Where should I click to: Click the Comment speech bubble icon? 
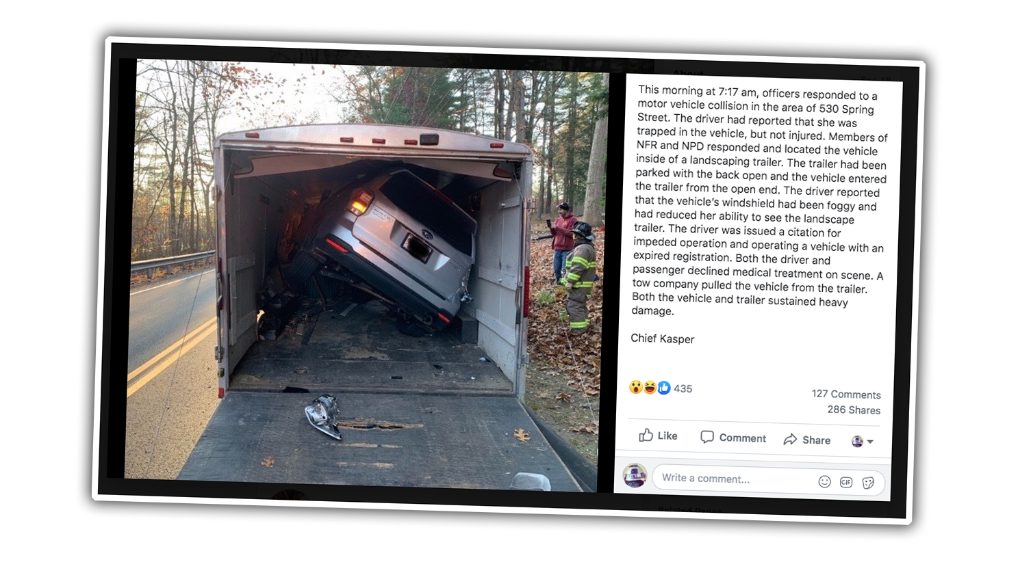tap(707, 437)
